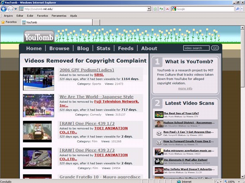
Task: Open the Stats page link
Action: pos(103,48)
